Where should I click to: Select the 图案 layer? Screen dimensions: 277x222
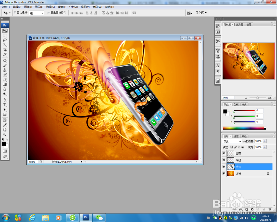pyautogui.click(x=250, y=153)
